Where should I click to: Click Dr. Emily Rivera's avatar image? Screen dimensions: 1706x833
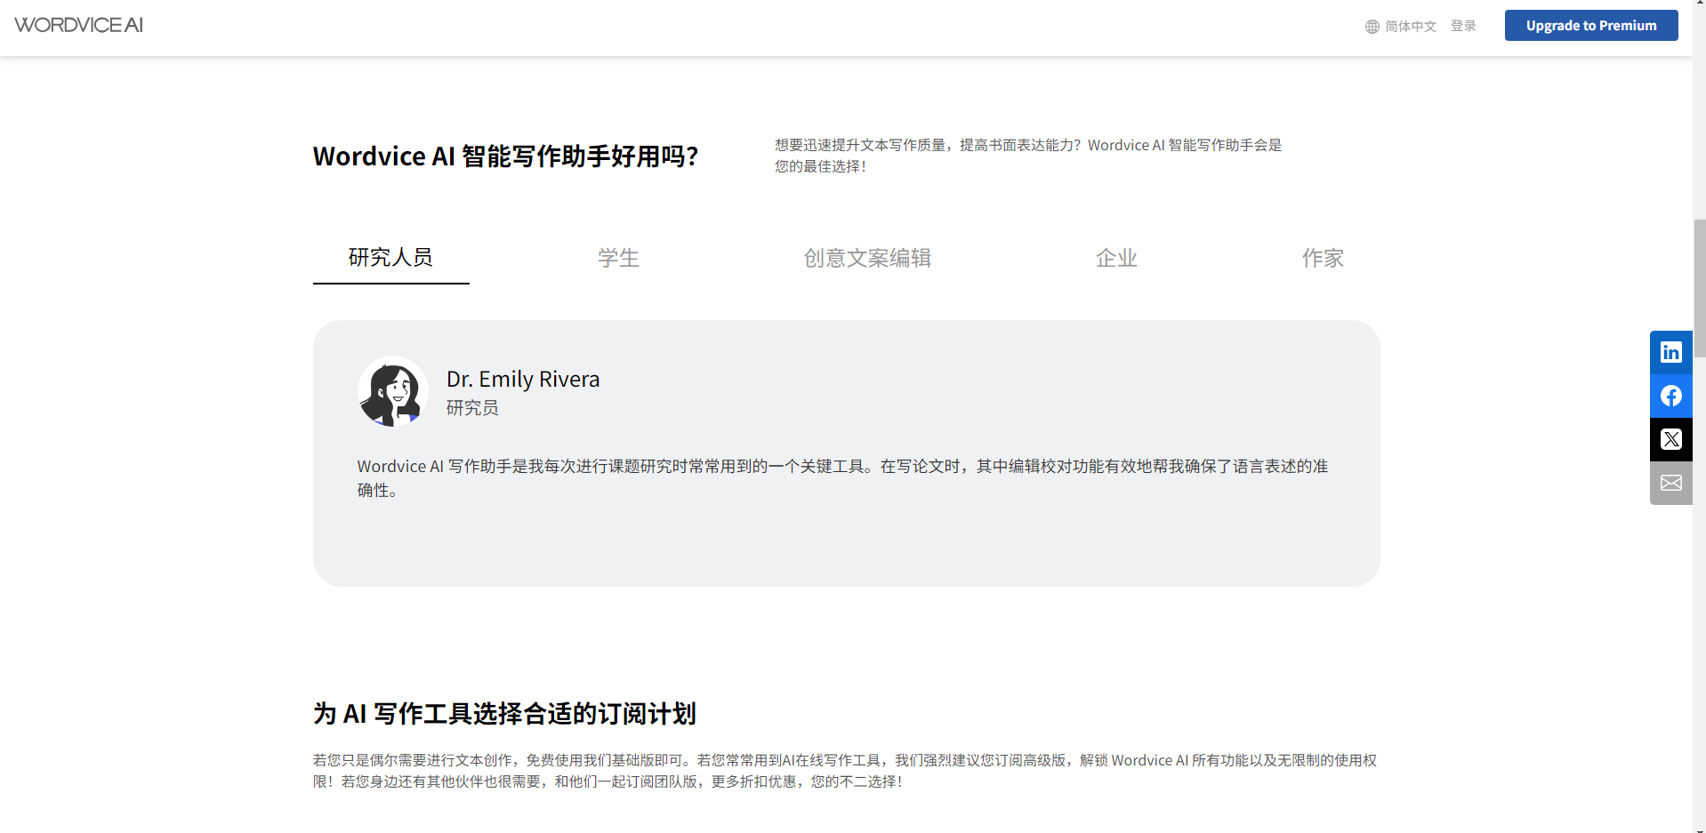(x=392, y=391)
